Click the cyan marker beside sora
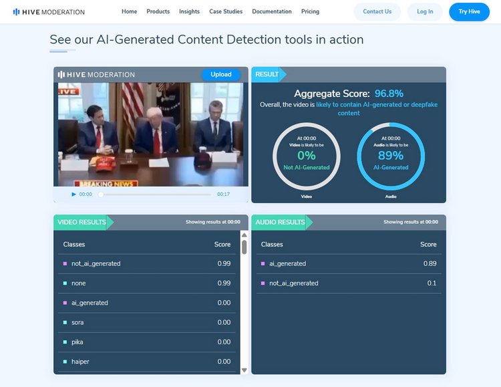Image resolution: width=501 pixels, height=387 pixels. [65, 322]
